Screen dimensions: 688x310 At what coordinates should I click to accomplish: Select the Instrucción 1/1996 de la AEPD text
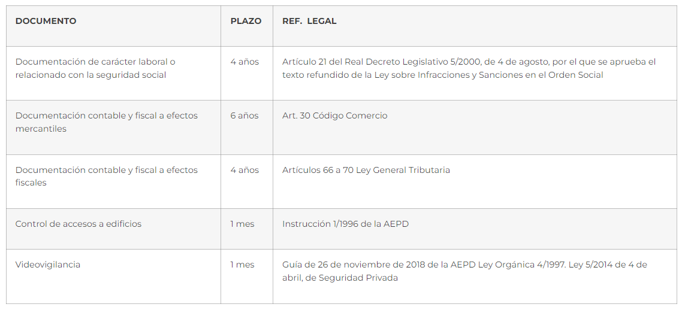click(x=345, y=224)
